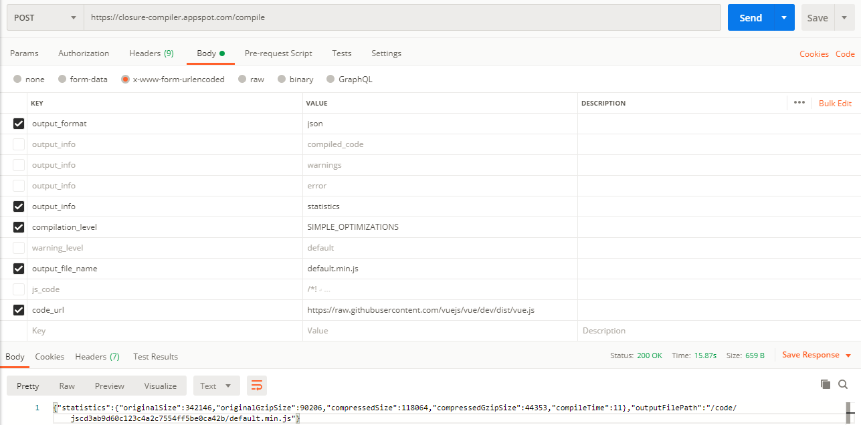
Task: Select the form-data body type radio
Action: [x=62, y=79]
